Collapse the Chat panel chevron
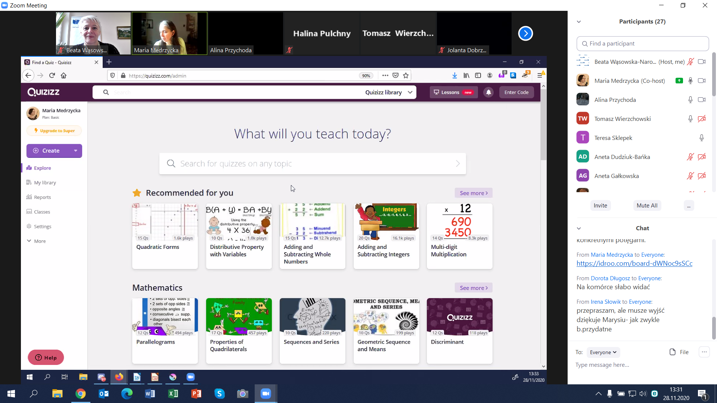 (579, 228)
